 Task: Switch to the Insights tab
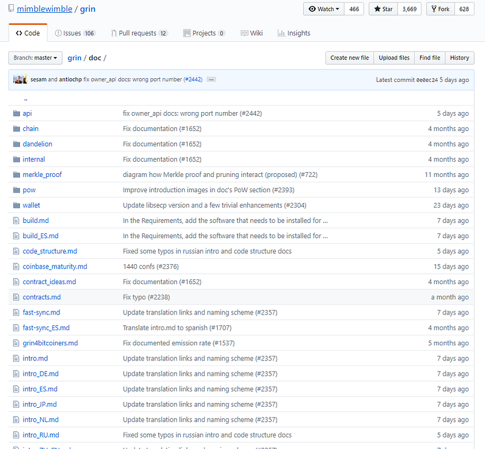pos(294,33)
